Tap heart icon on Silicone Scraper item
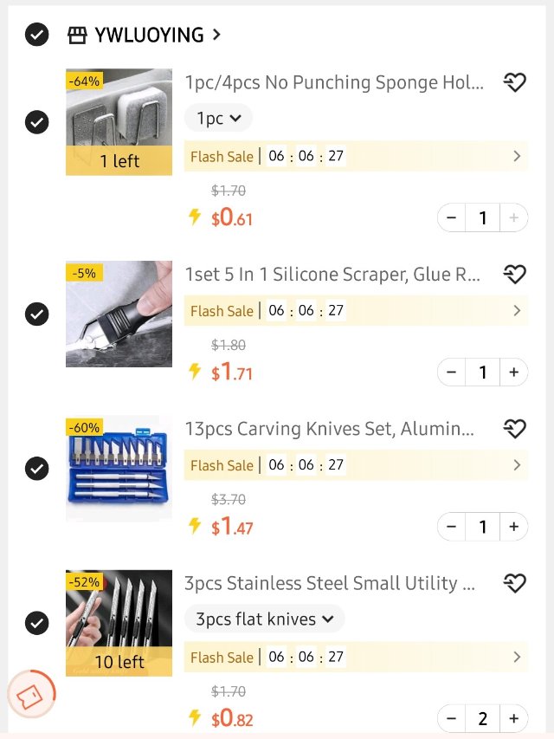Screen dimensions: 554x739 click(514, 275)
